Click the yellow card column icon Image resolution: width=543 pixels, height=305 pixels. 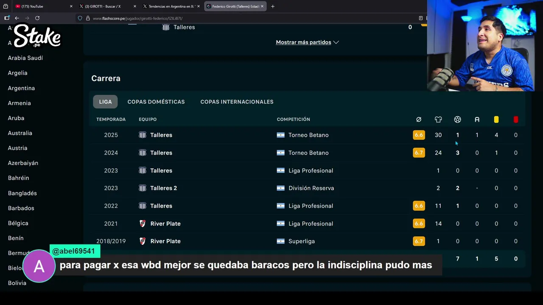496,119
